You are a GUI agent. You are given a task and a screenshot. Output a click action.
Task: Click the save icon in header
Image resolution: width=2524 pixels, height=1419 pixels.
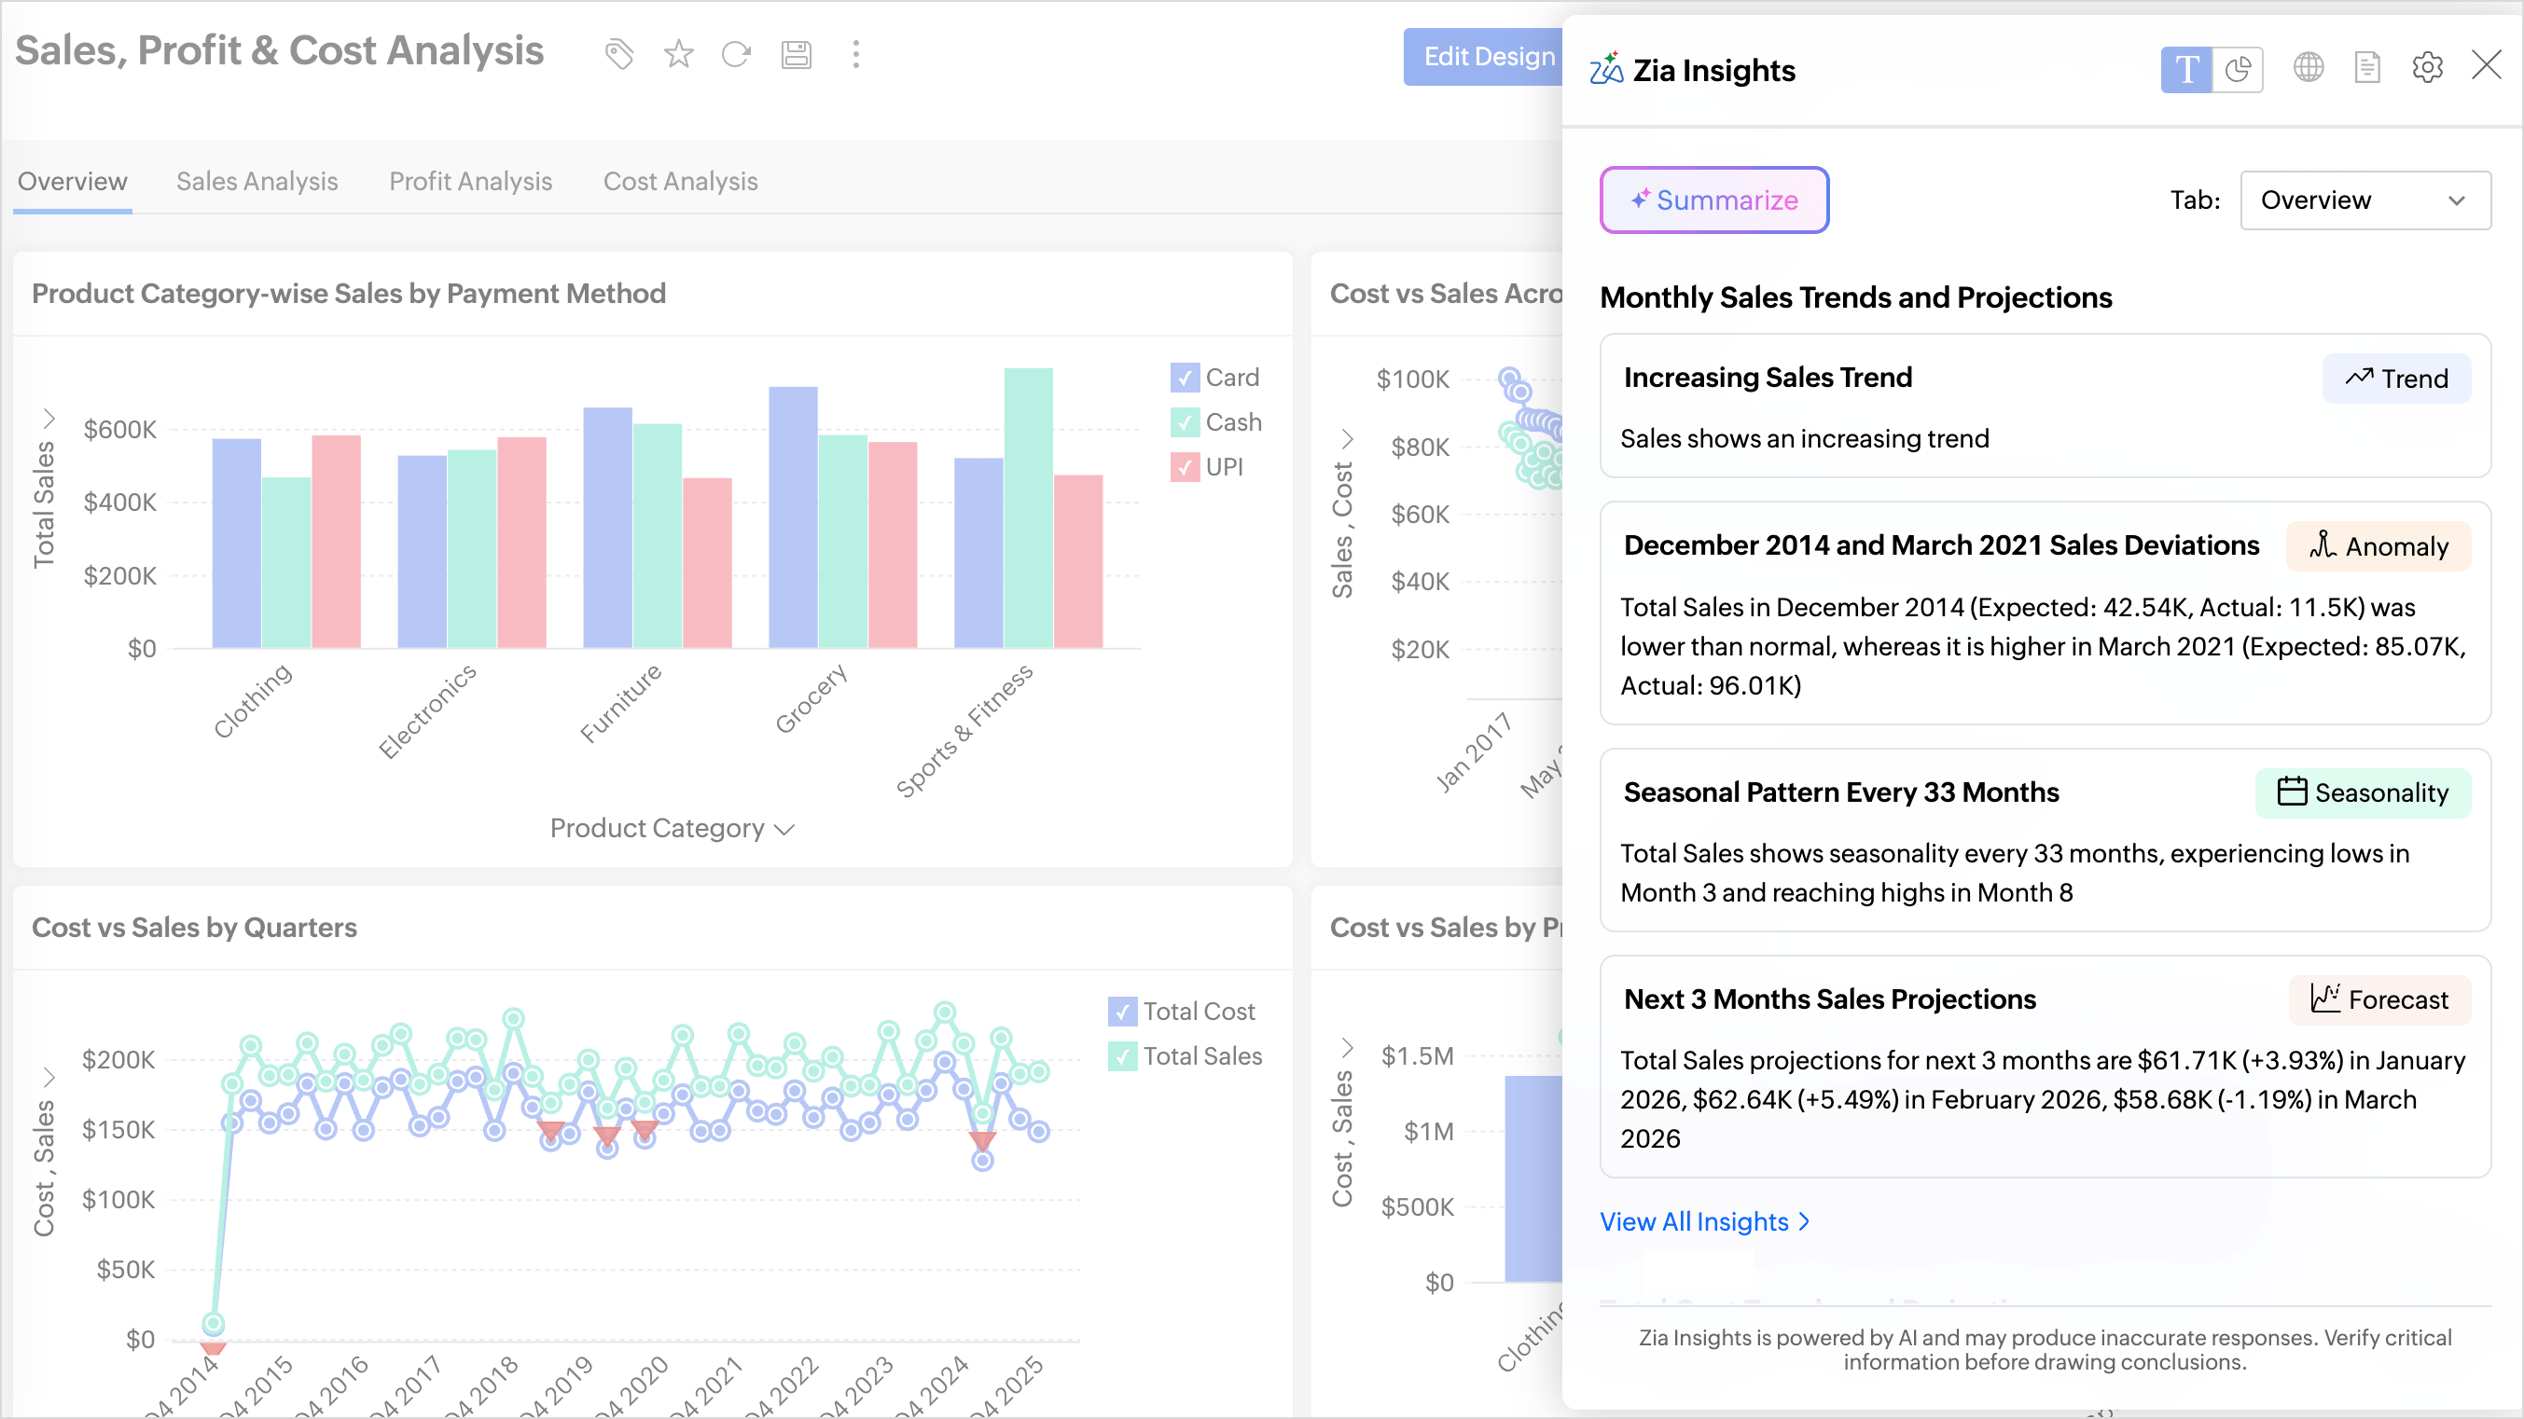pyautogui.click(x=796, y=55)
